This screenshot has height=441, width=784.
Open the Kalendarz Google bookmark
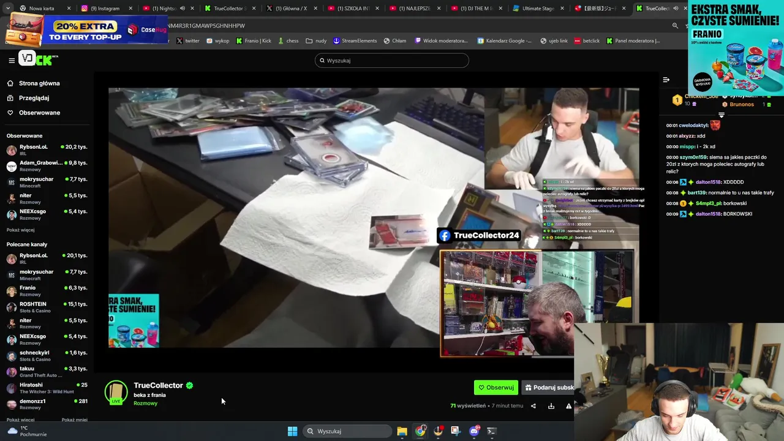[505, 41]
